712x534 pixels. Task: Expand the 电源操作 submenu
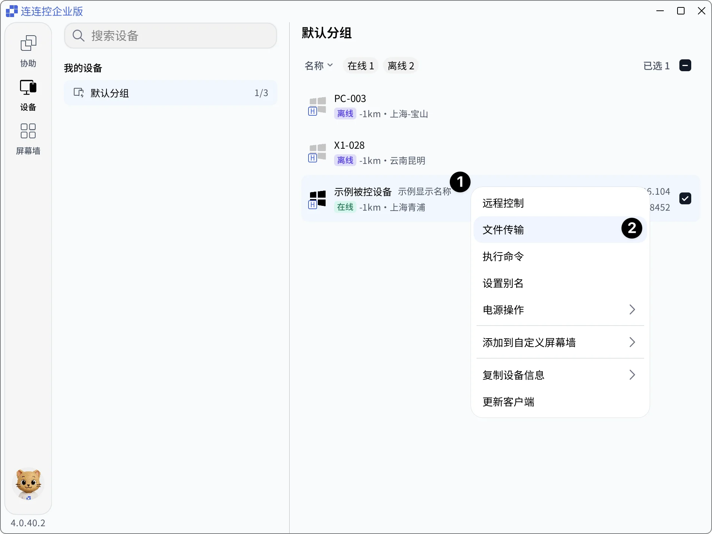[560, 310]
